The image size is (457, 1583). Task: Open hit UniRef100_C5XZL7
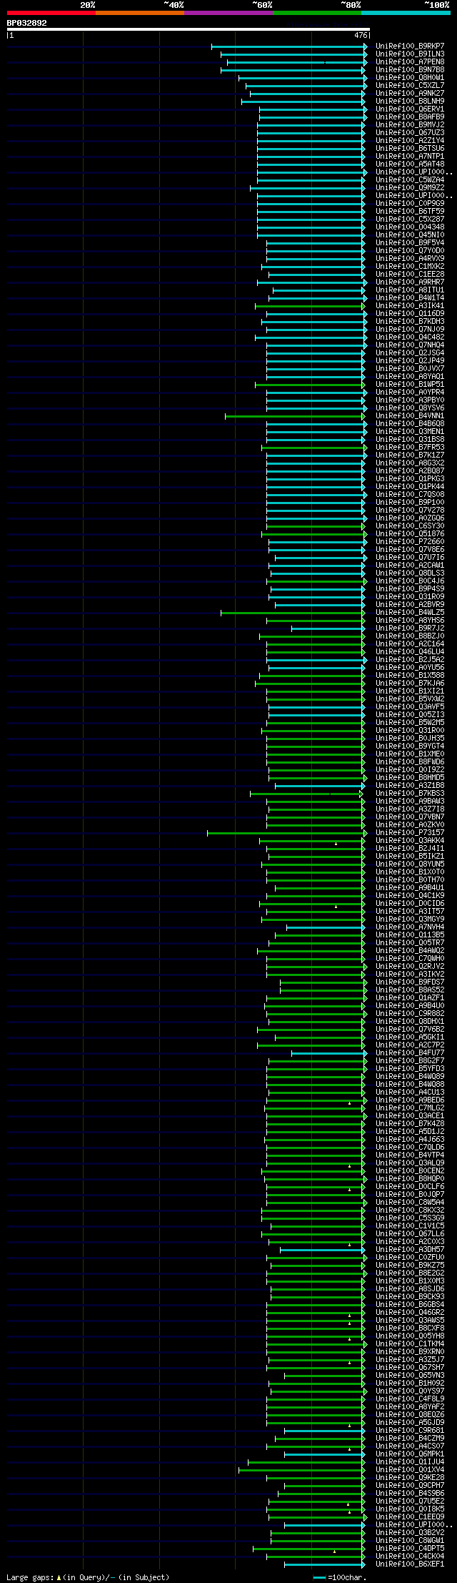[410, 85]
